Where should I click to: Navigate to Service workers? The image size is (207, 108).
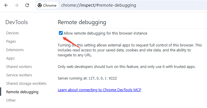click(19, 75)
